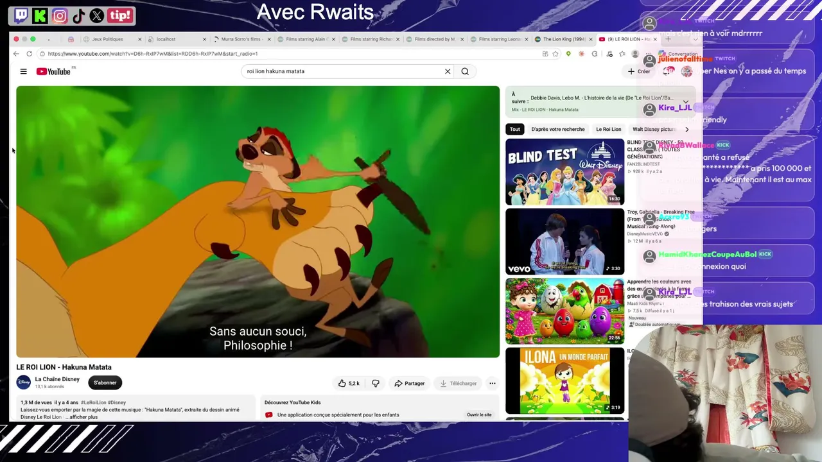
Task: Open the YouTube Kids app icon
Action: pyautogui.click(x=268, y=415)
